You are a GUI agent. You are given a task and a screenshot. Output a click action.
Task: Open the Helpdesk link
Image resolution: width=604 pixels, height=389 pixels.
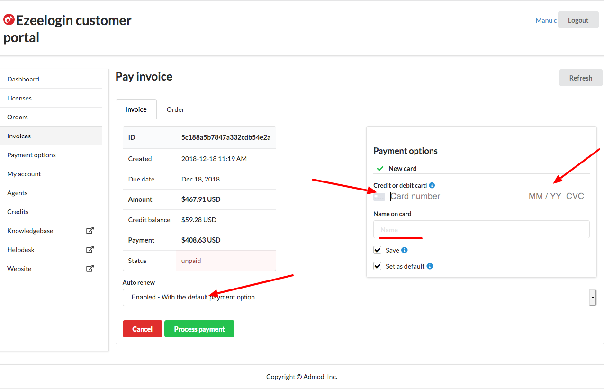(51, 250)
